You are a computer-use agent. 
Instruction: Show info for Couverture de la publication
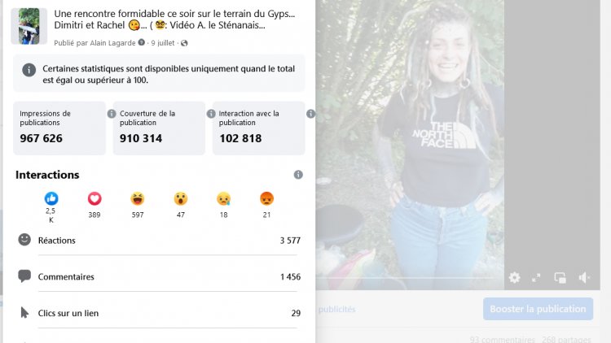point(211,114)
